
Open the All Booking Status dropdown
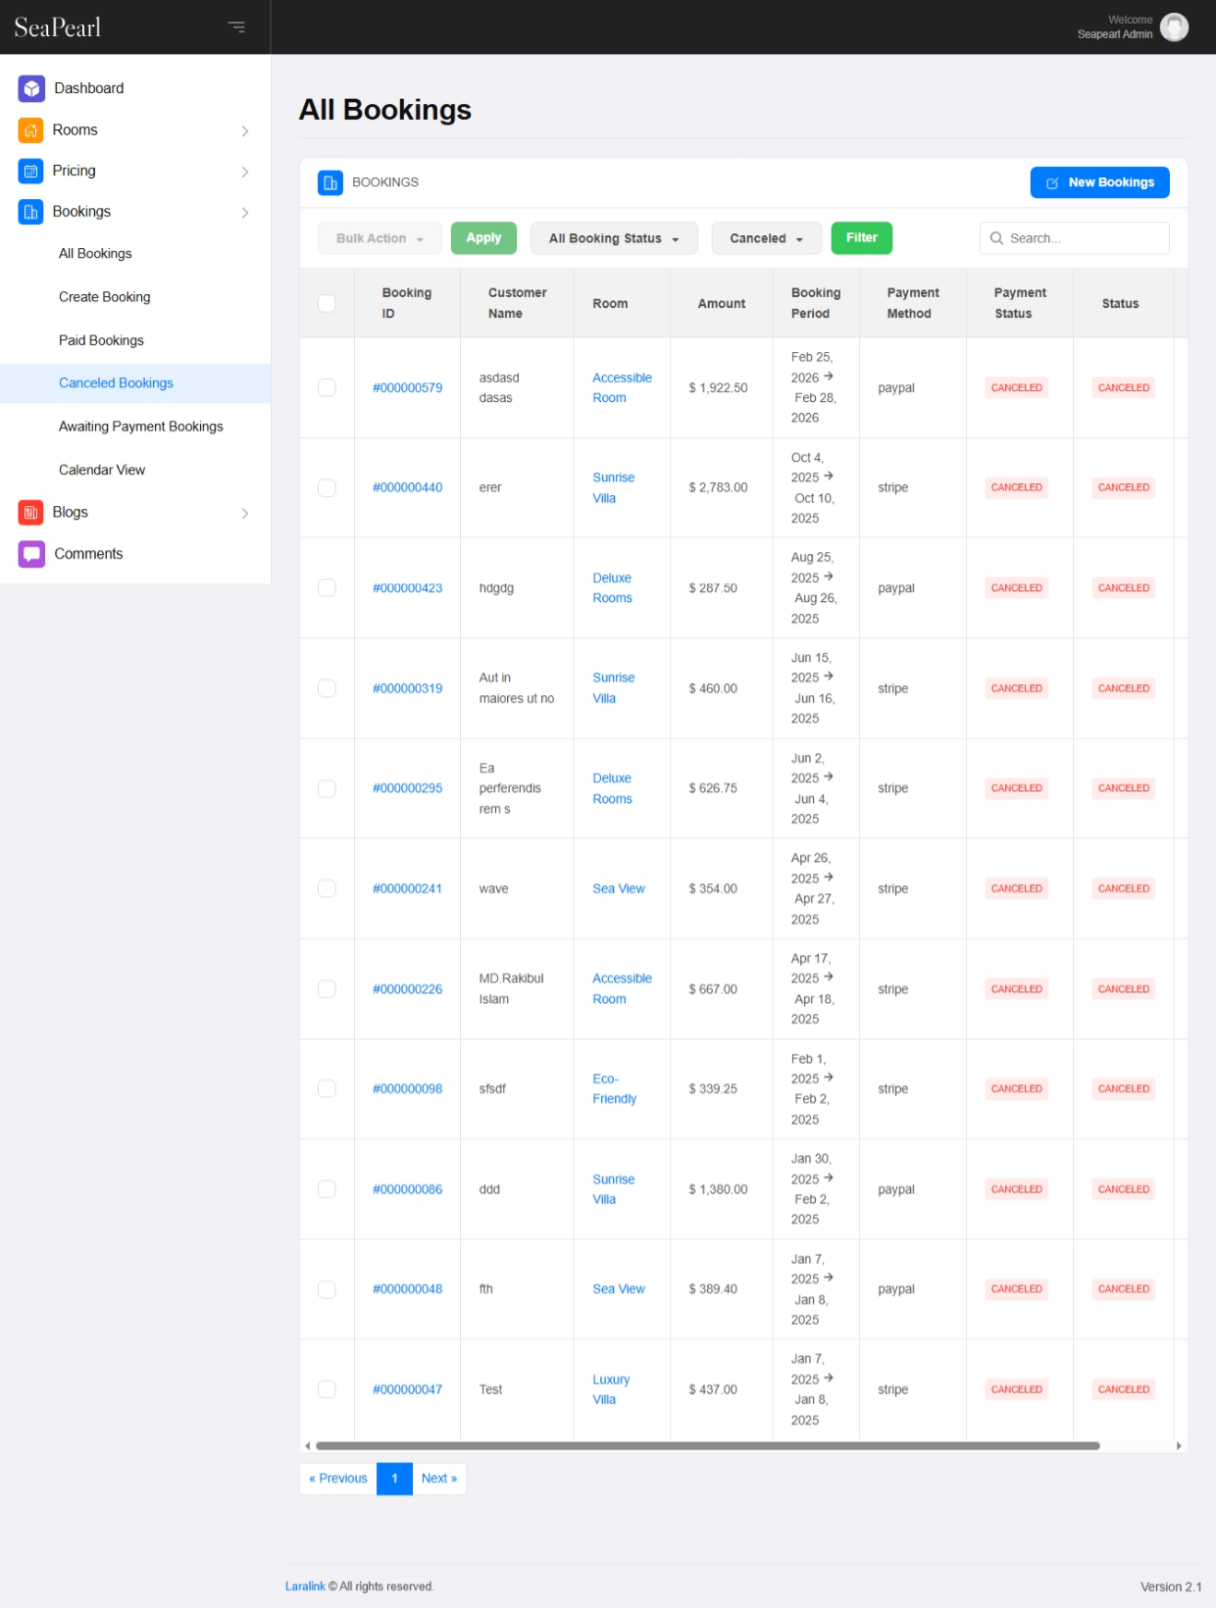pyautogui.click(x=614, y=238)
